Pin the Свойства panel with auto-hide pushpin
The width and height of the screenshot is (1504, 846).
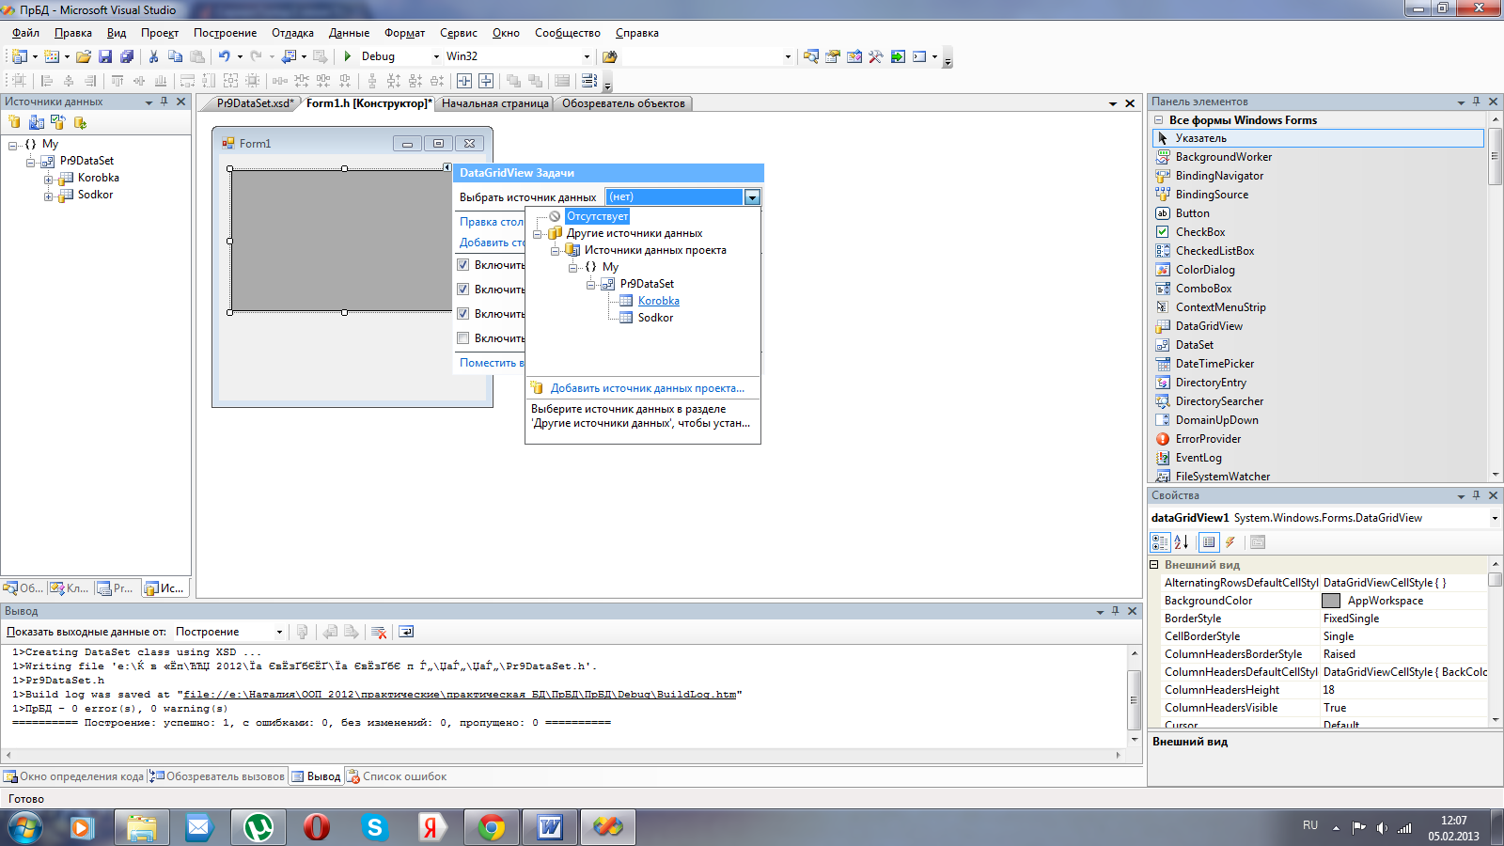1477,495
